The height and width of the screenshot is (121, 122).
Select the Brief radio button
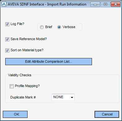(42, 27)
